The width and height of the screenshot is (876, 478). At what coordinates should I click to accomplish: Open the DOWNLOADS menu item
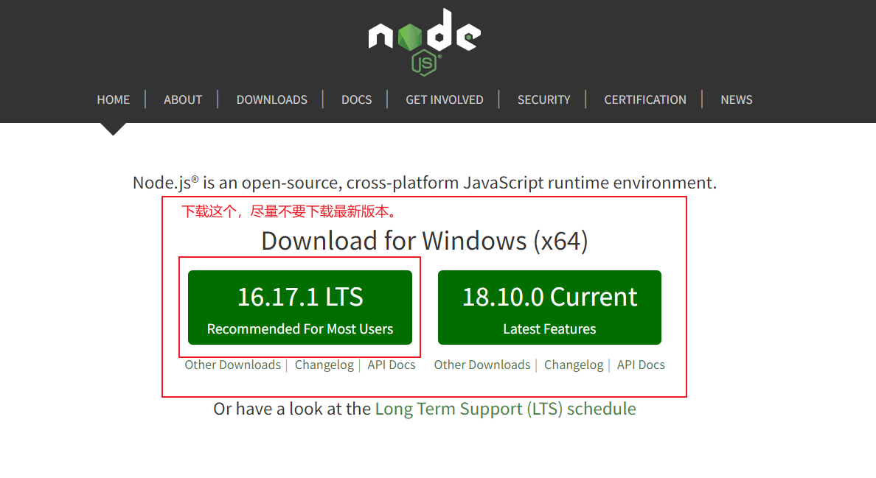point(271,100)
